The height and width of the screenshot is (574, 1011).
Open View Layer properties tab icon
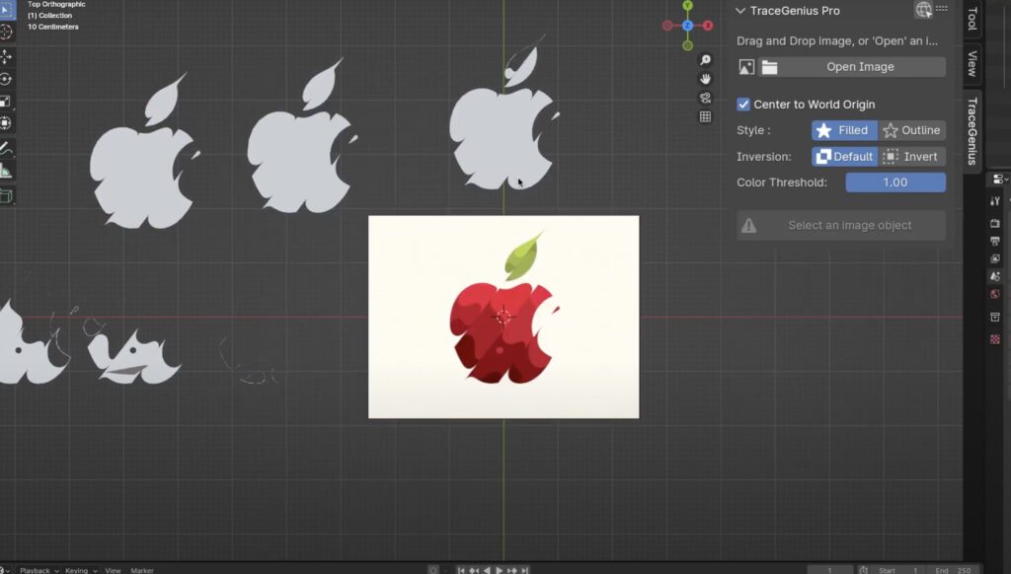click(995, 258)
